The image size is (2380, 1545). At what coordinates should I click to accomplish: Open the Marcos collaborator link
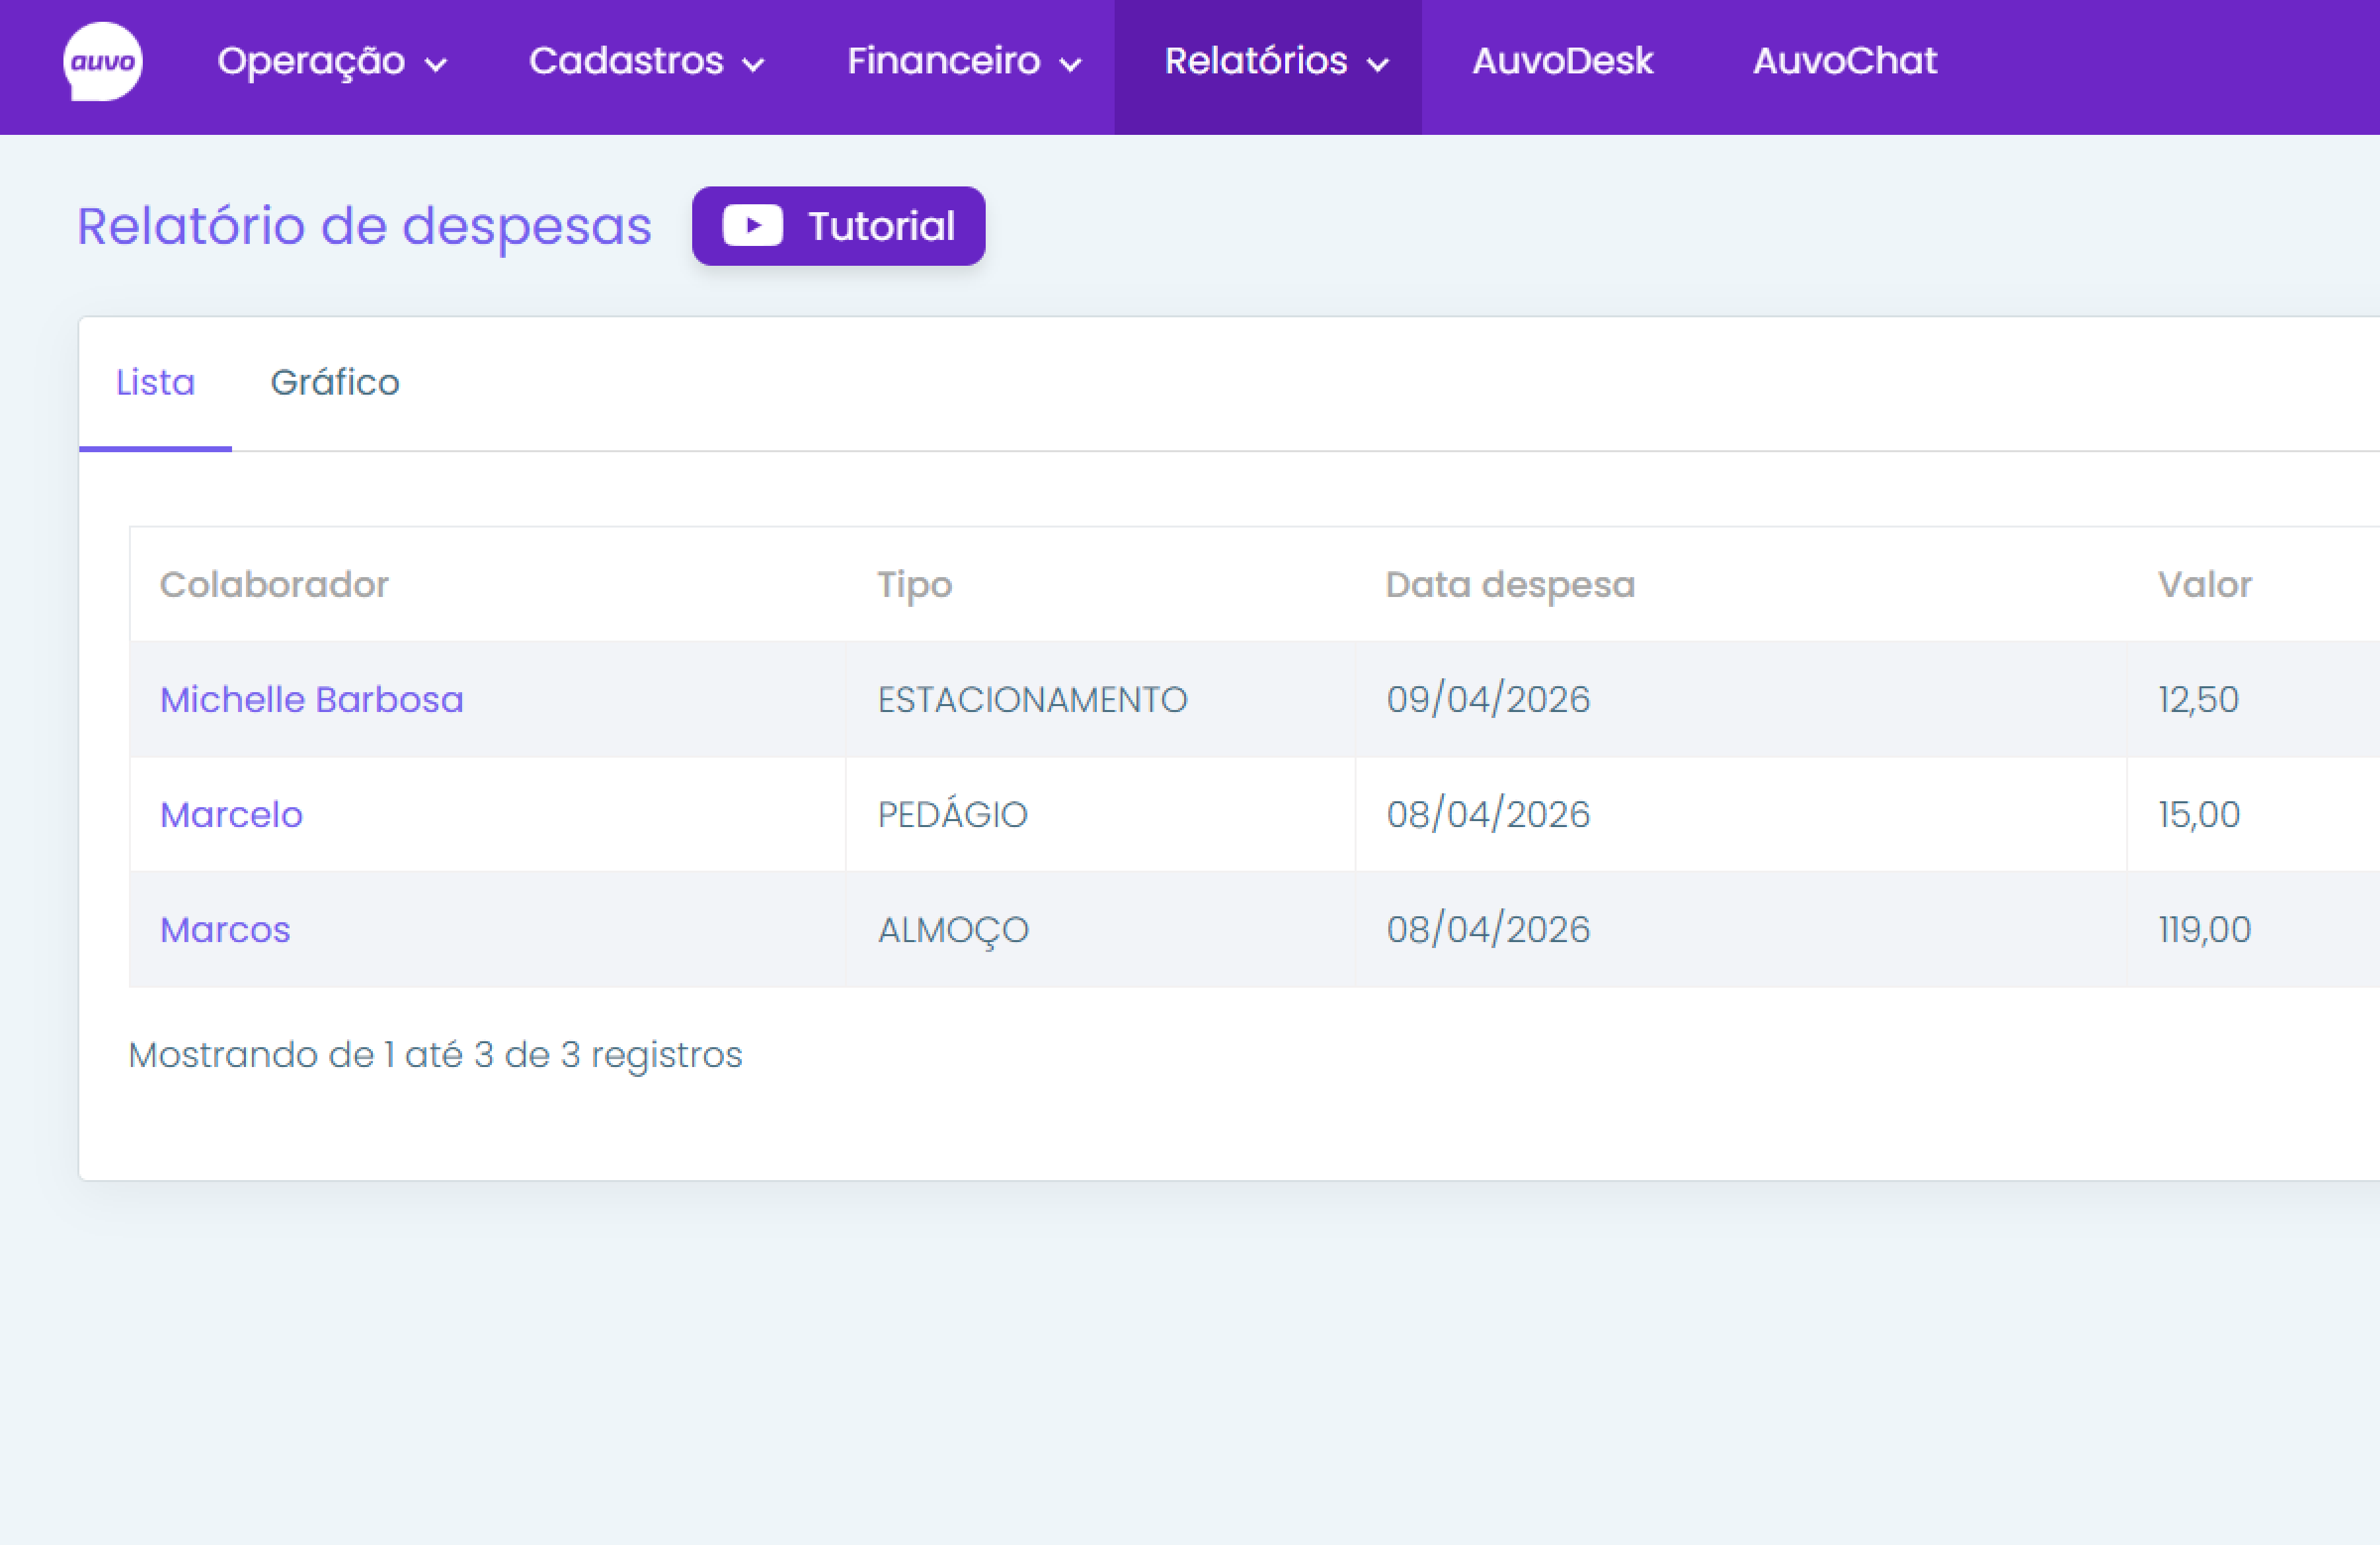click(225, 930)
